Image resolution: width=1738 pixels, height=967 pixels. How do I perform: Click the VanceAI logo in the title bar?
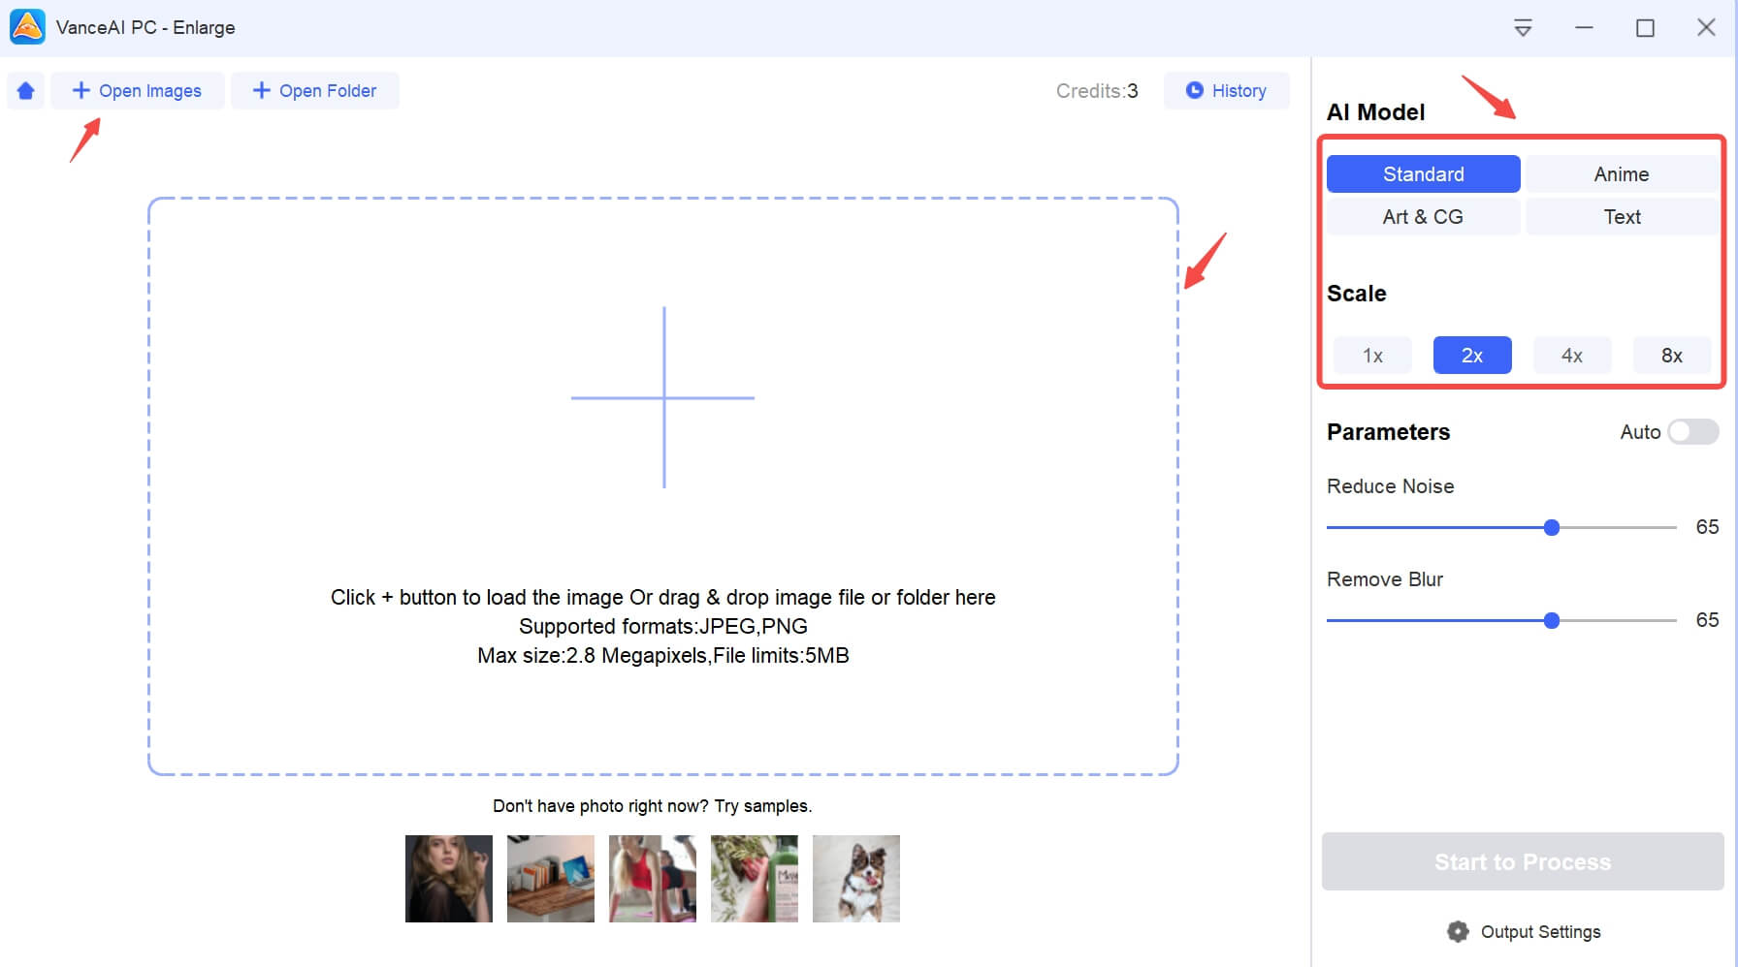coord(27,27)
